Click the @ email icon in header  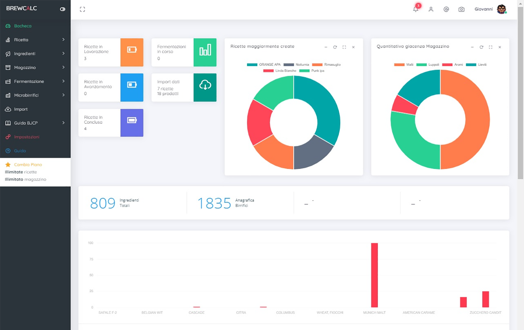pyautogui.click(x=446, y=9)
